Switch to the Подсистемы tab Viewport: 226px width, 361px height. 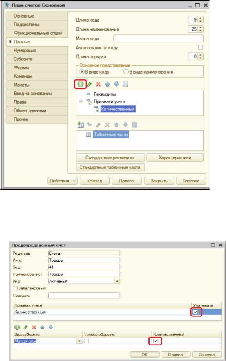(37, 24)
